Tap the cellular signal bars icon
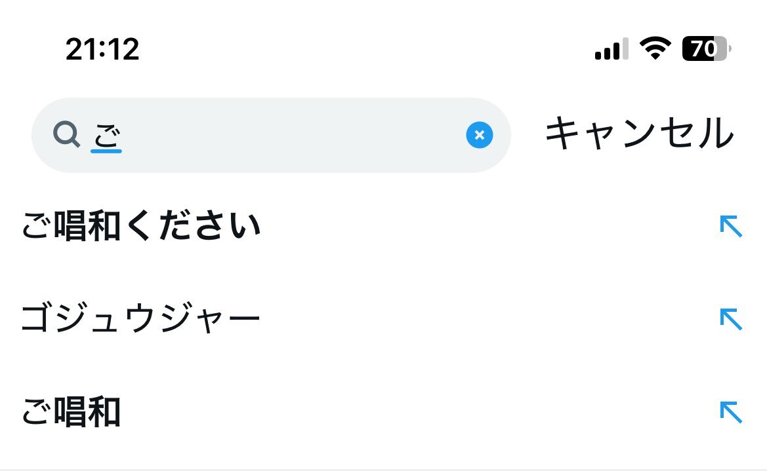767x473 pixels. (611, 49)
